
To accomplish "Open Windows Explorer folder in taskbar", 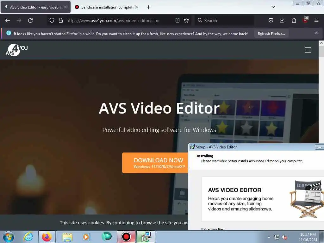I will click(67, 237).
